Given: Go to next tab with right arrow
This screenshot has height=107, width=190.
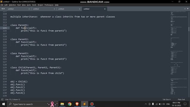Looking at the screenshot, I should (4, 9).
